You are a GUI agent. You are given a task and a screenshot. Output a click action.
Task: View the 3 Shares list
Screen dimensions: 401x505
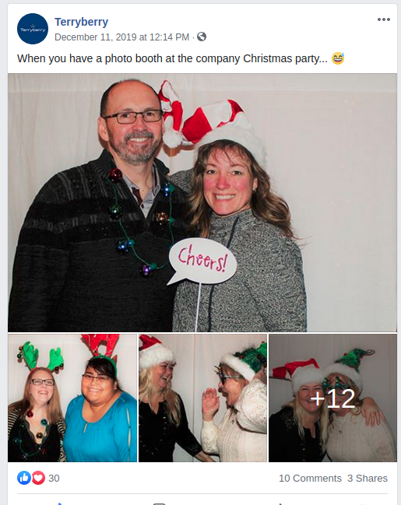368,479
